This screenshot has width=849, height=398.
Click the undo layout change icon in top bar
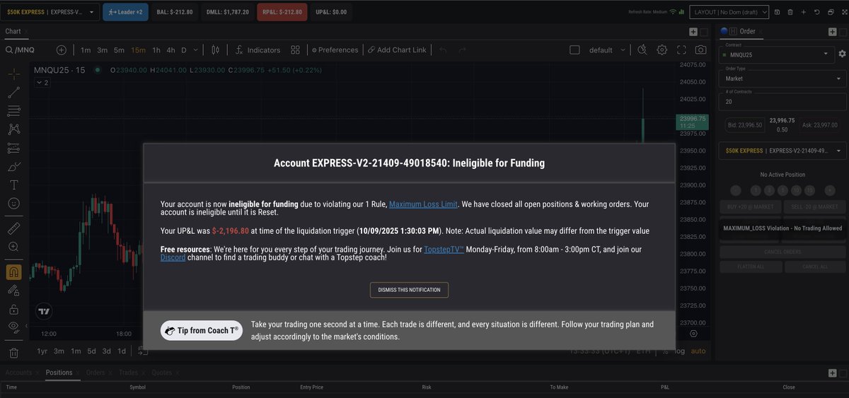pos(816,12)
